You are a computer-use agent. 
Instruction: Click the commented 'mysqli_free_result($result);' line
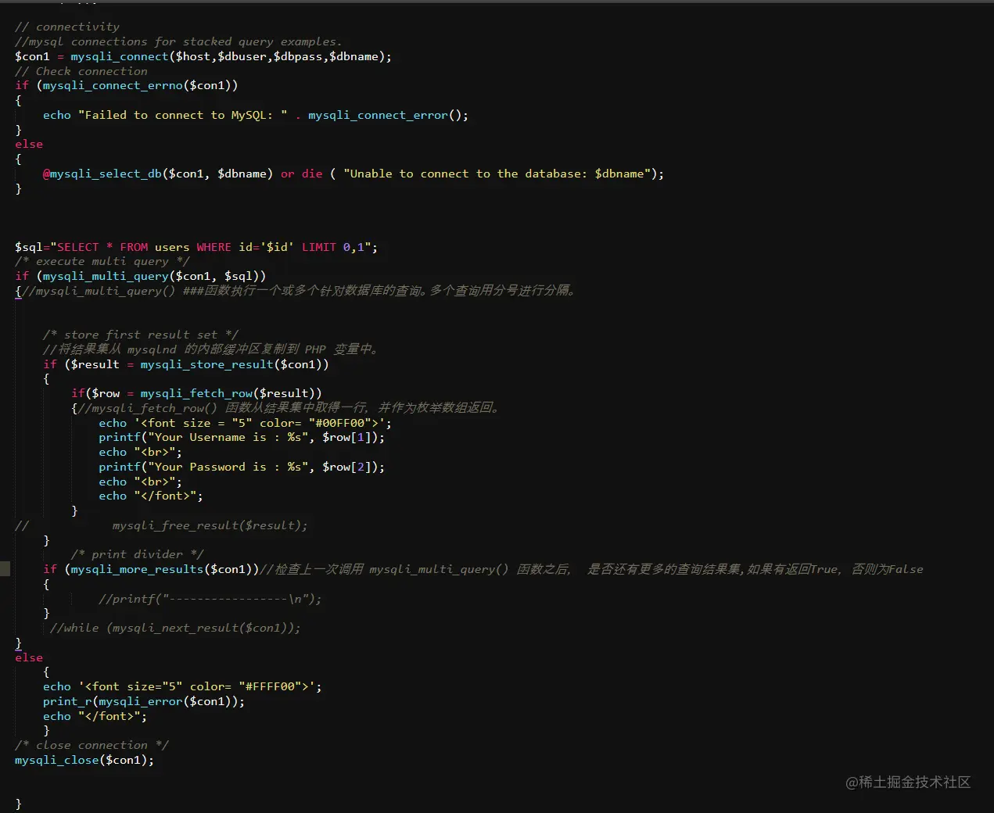161,525
